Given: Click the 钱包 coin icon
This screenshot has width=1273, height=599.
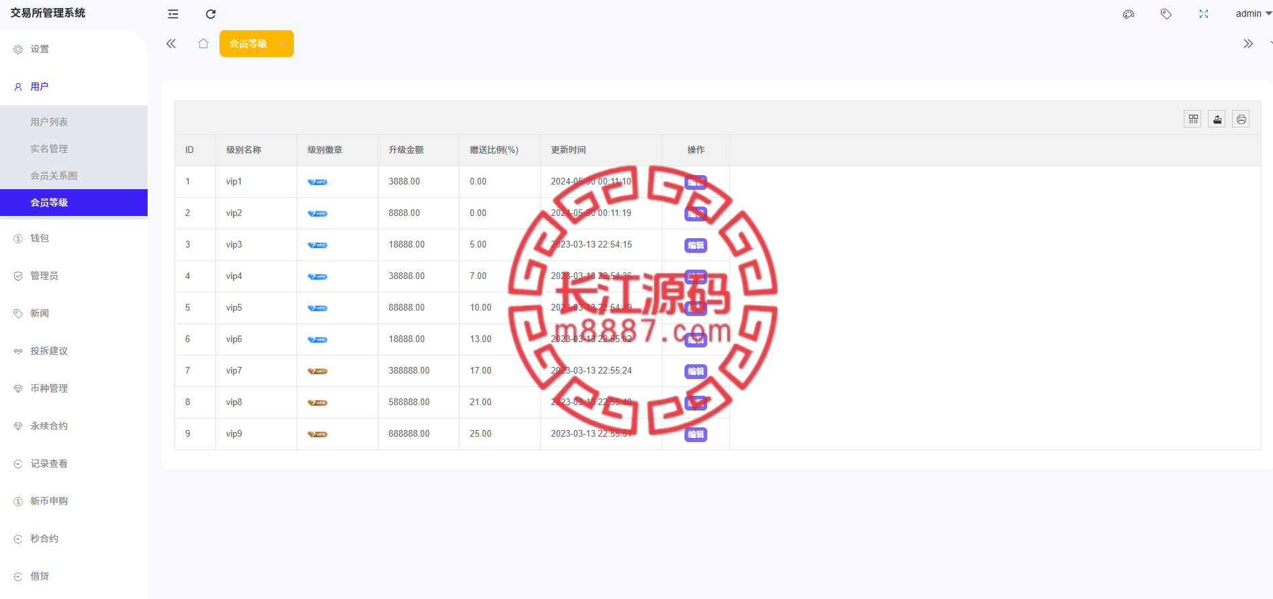Looking at the screenshot, I should tap(18, 239).
